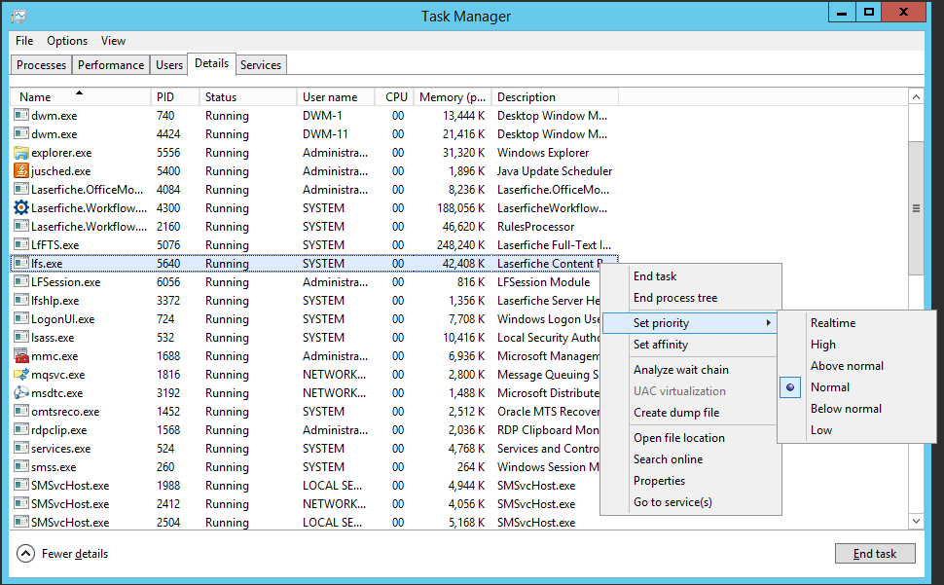Sort processes by the Name column
Screen dimensions: 944x585
click(x=80, y=97)
